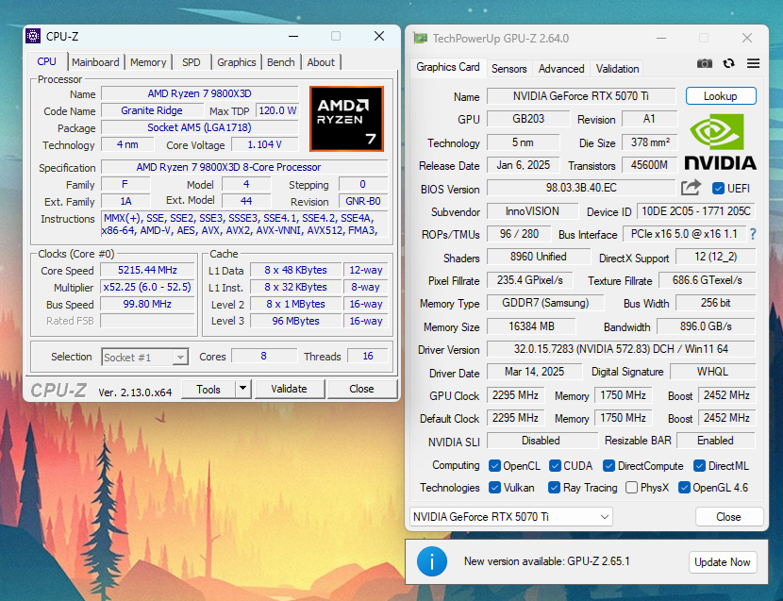Open the GPU selection dropdown in GPU-Z
This screenshot has width=783, height=601.
511,517
